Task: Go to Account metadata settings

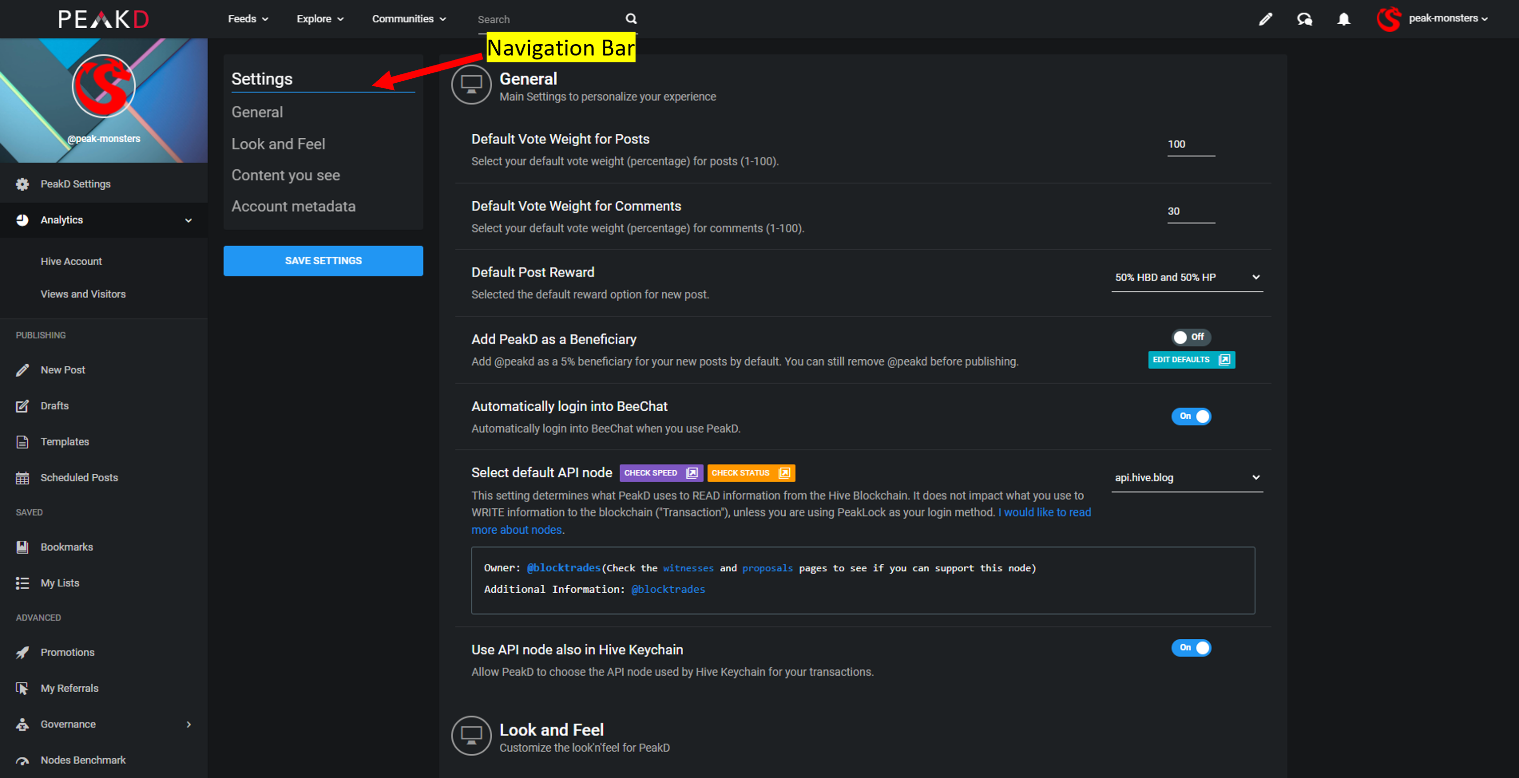Action: point(293,206)
